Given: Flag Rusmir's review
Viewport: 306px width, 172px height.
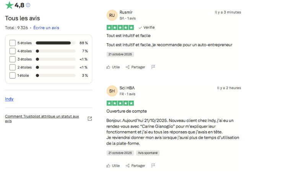Looking at the screenshot, I should tap(153, 67).
